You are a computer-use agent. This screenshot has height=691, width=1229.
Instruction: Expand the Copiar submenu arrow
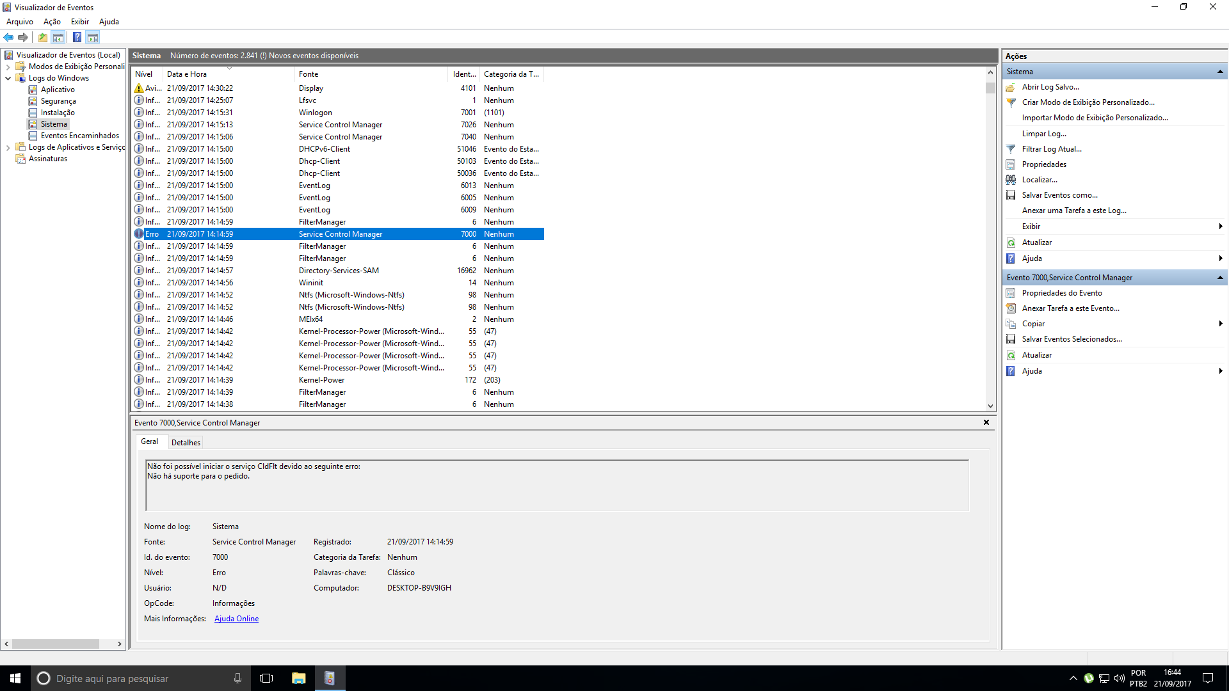(1221, 324)
